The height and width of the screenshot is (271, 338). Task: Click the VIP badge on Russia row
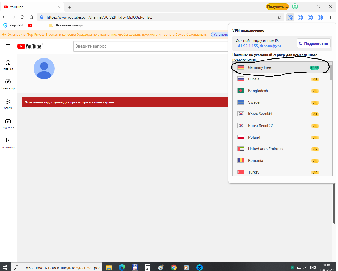coord(315,79)
